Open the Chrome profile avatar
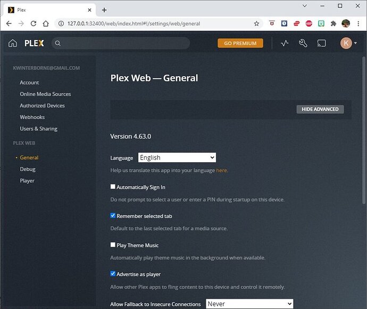Image resolution: width=367 pixels, height=309 pixels. click(x=346, y=23)
